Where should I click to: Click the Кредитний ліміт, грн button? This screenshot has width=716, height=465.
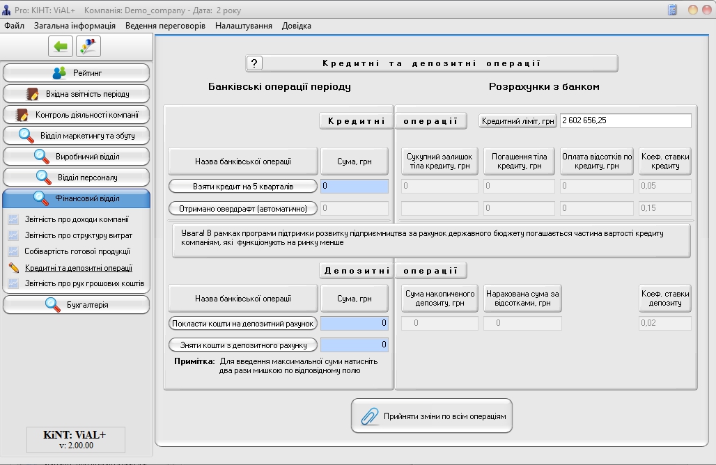[x=517, y=121]
